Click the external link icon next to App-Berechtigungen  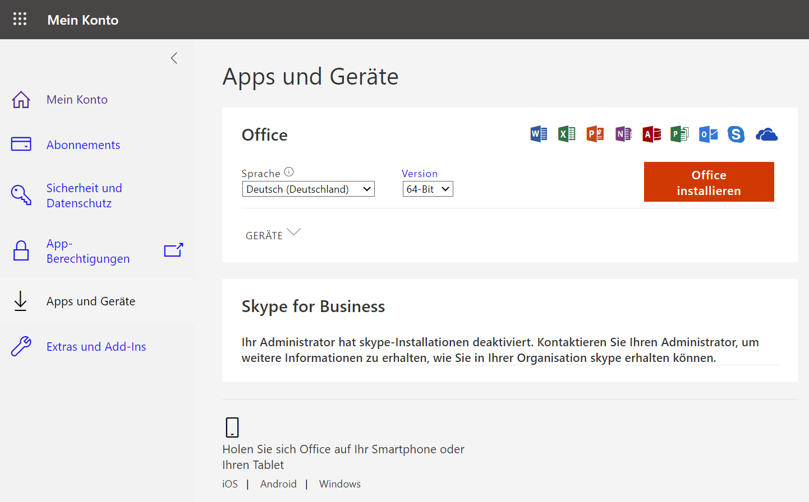(173, 250)
